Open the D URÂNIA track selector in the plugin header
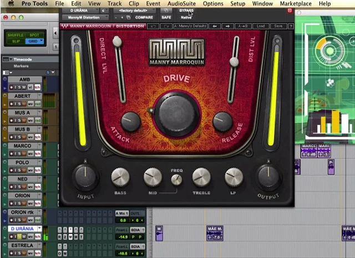355x258 pixels. coord(81,11)
